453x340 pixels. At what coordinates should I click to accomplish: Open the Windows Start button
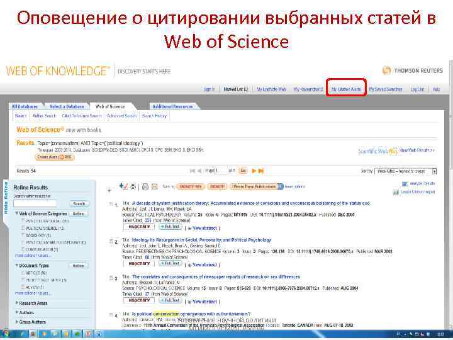click(5, 334)
